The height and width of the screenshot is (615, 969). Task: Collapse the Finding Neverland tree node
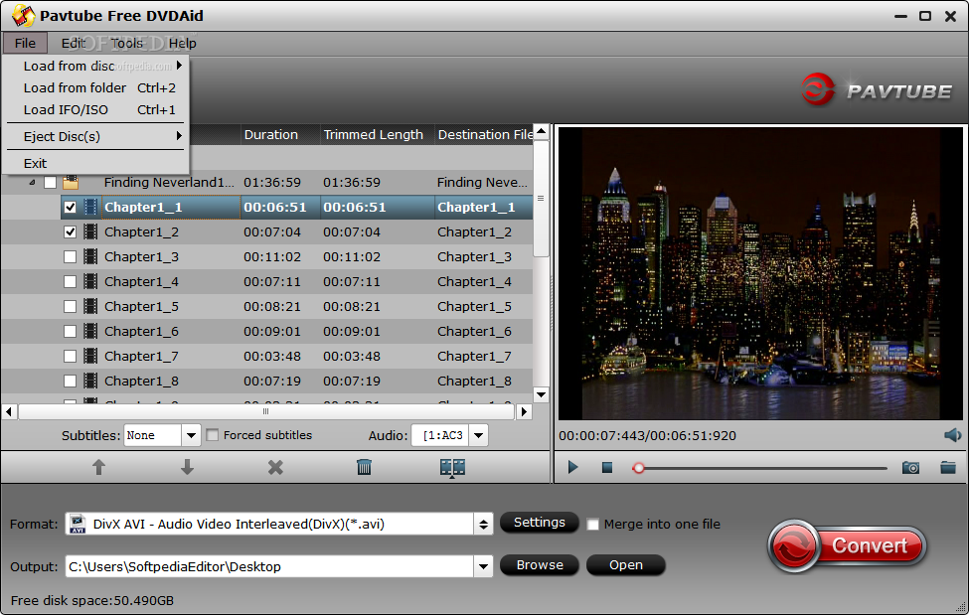[32, 183]
